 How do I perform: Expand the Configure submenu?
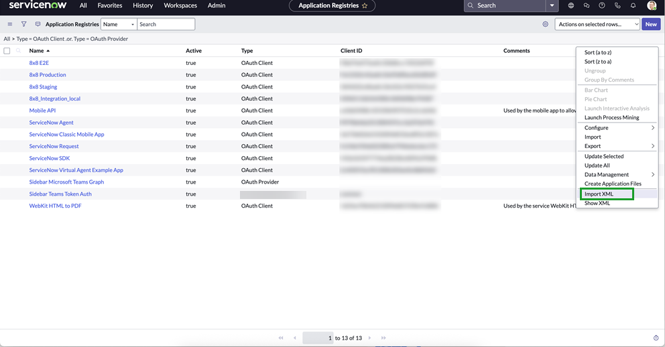click(x=618, y=127)
